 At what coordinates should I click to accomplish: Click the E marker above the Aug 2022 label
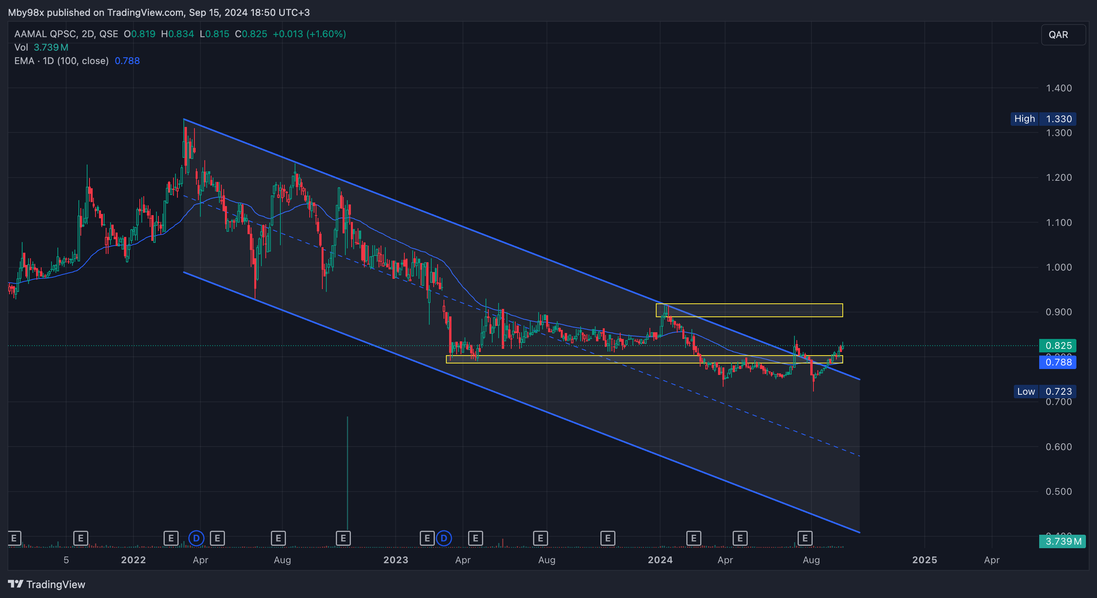pyautogui.click(x=278, y=538)
